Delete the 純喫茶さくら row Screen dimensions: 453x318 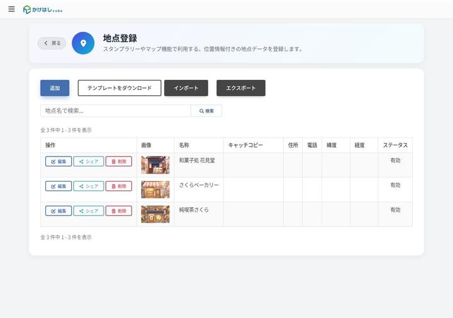click(119, 211)
